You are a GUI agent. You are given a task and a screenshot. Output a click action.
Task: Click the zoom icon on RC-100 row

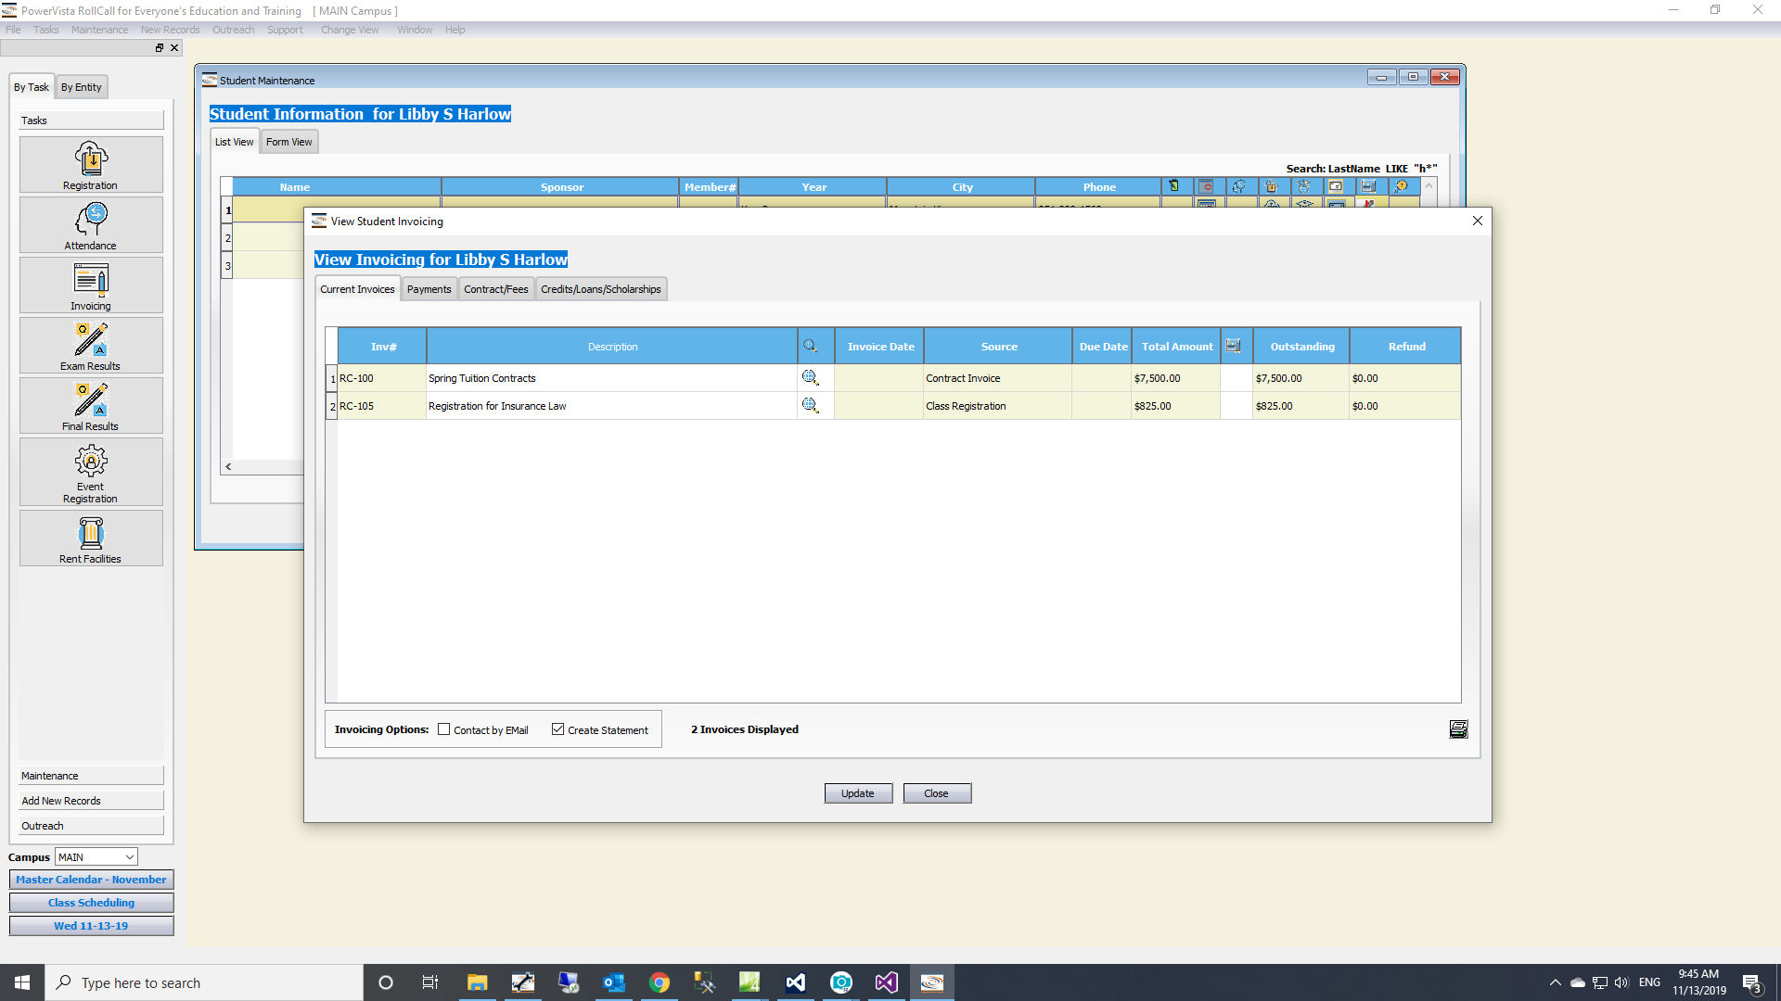[810, 377]
